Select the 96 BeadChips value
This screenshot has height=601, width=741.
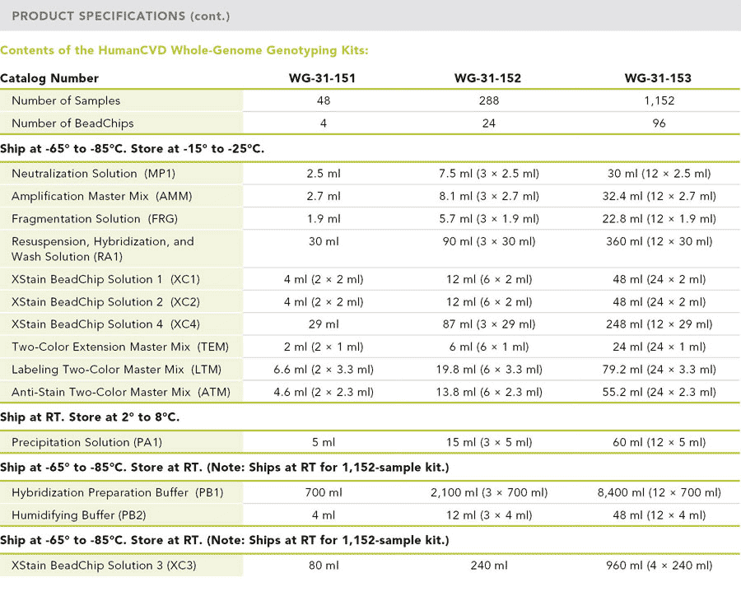[659, 123]
